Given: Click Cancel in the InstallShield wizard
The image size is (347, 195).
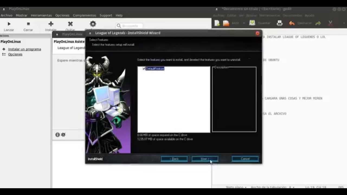Looking at the screenshot, I should click(245, 159).
